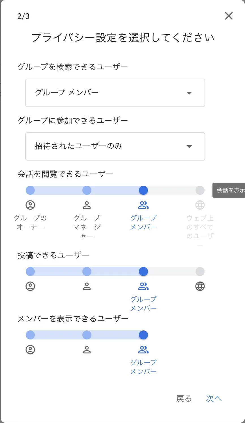Click グループ メンバー label under メンバーを表示できるユーザー

tap(143, 367)
